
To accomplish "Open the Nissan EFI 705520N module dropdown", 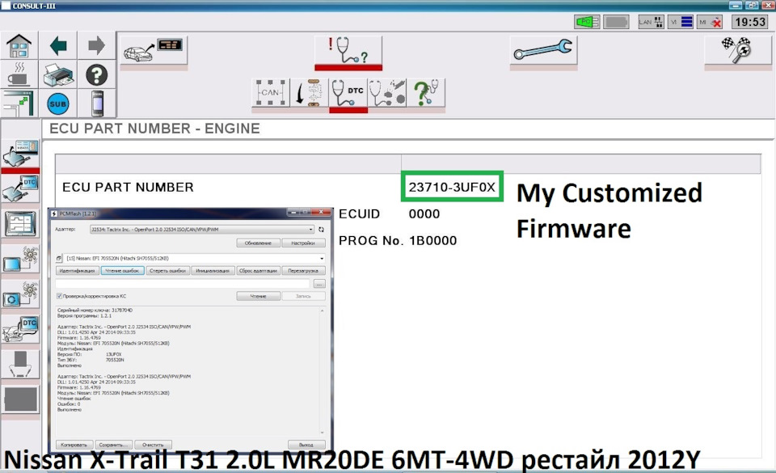I will coord(195,258).
